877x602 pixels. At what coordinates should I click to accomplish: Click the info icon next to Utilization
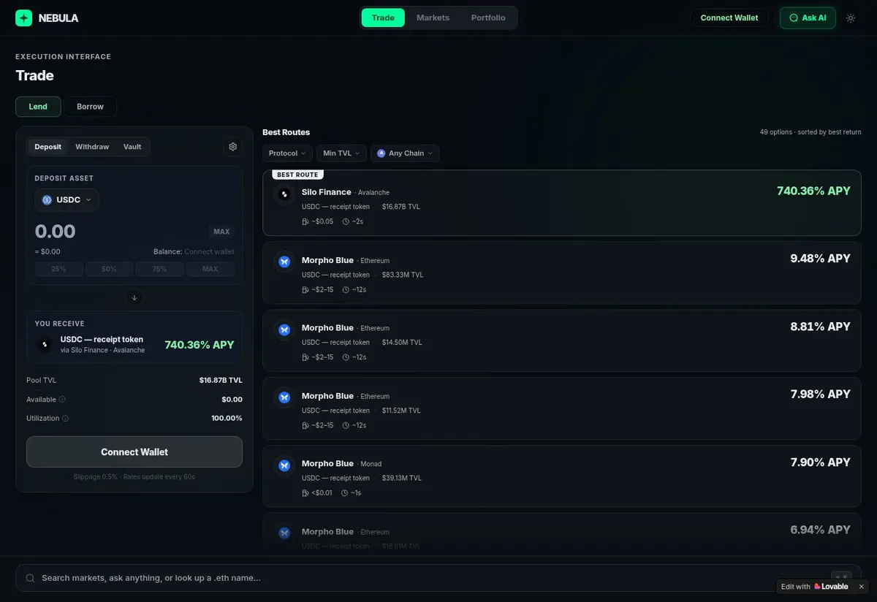(x=66, y=419)
